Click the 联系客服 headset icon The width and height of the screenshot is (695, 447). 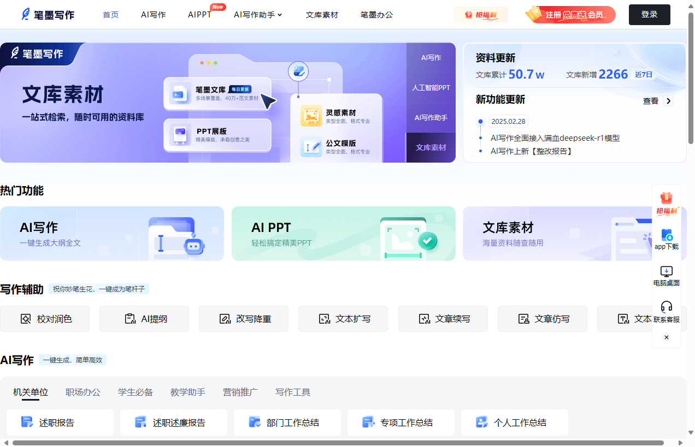click(667, 307)
